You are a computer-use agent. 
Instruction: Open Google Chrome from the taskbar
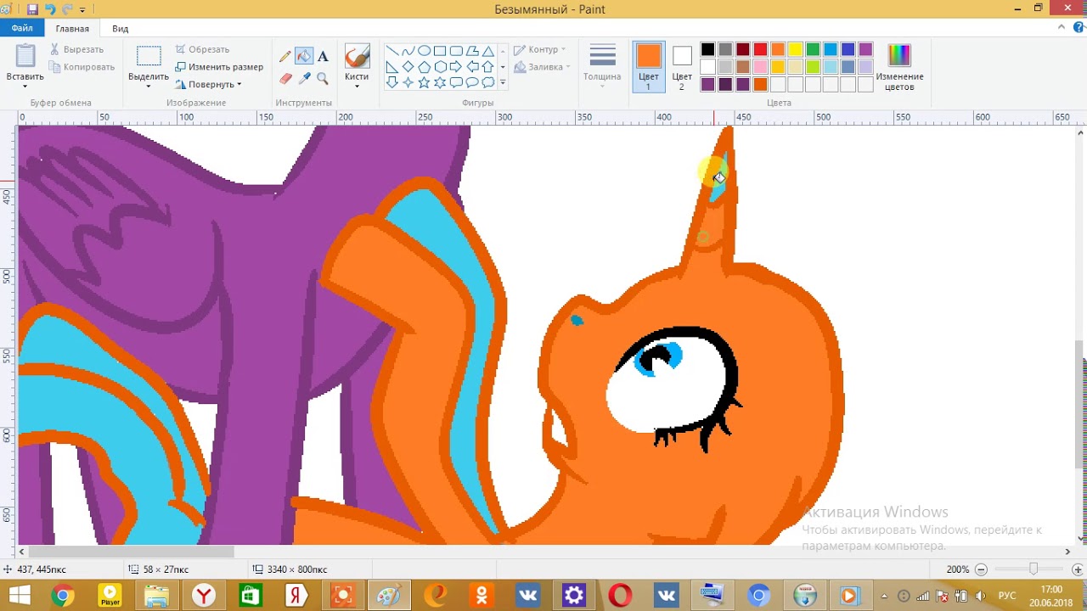coord(62,596)
